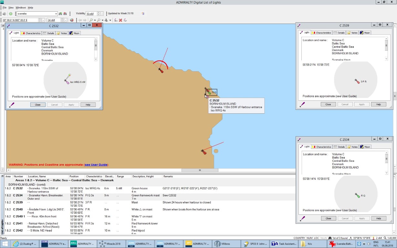Click the red light marker near the top of the map
This screenshot has height=248, width=397.
tap(161, 70)
